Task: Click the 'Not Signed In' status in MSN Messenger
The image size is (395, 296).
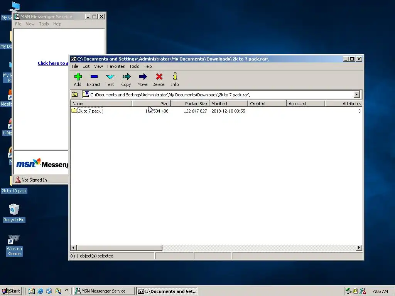Action: 34,180
